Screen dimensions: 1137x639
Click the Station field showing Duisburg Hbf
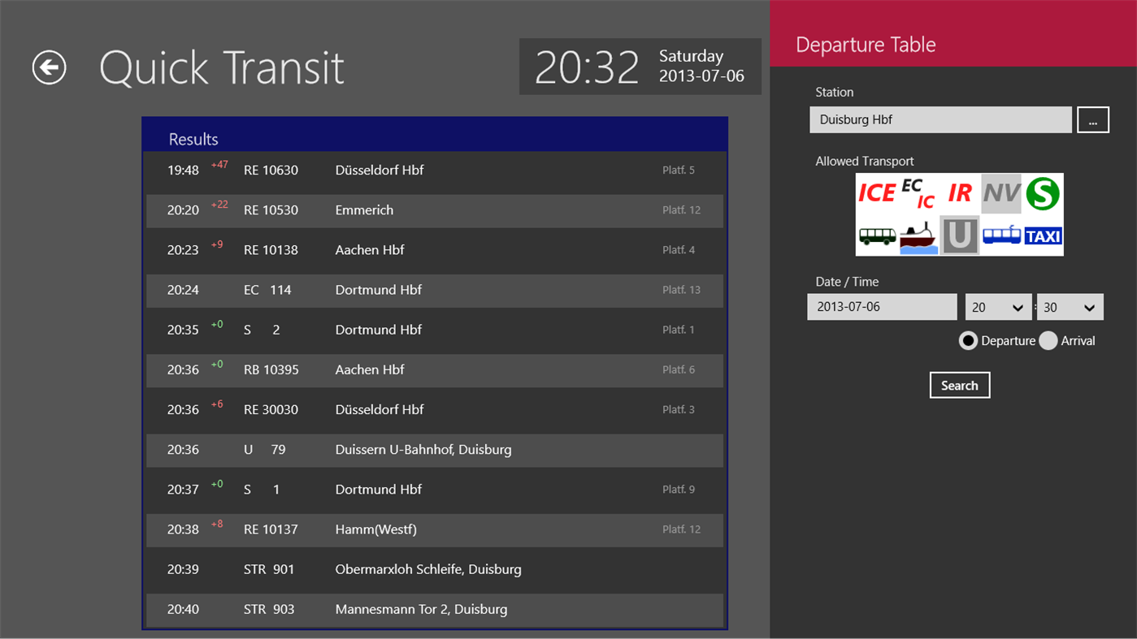940,119
